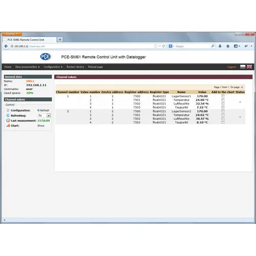Screen dimensions: 256x256
Task: Check chart box for Taupunkt 8.10 °C row
Action: (x=223, y=122)
